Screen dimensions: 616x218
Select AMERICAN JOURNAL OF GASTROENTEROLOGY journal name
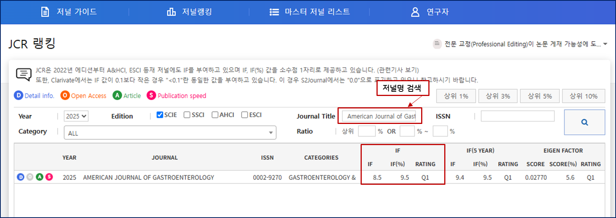[149, 177]
